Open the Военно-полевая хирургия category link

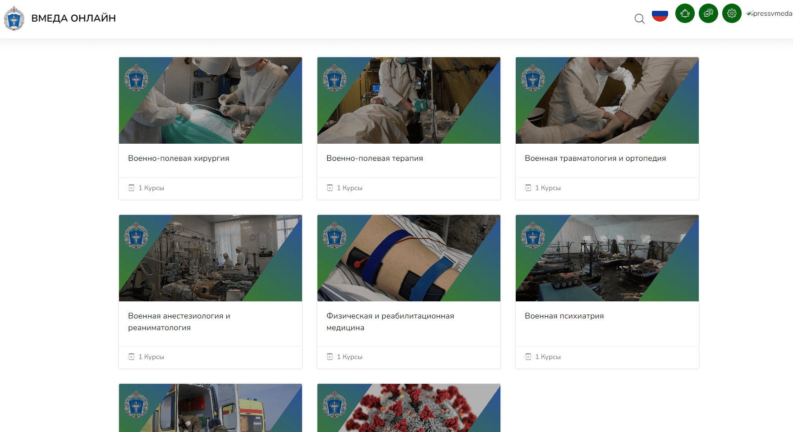[x=179, y=158]
